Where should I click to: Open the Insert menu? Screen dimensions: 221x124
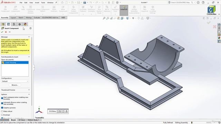pyautogui.click(x=37, y=2)
